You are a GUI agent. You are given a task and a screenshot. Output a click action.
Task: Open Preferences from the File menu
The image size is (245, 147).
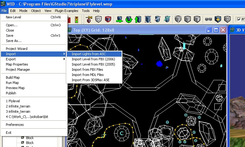34,125
